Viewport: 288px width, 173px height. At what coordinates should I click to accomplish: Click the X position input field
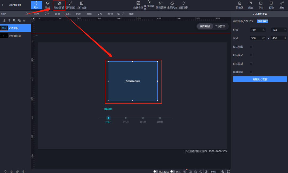pyautogui.click(x=258, y=30)
